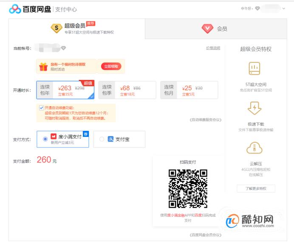Click the 立省5元 savings text
The image size is (294, 244).
pyautogui.click(x=188, y=94)
